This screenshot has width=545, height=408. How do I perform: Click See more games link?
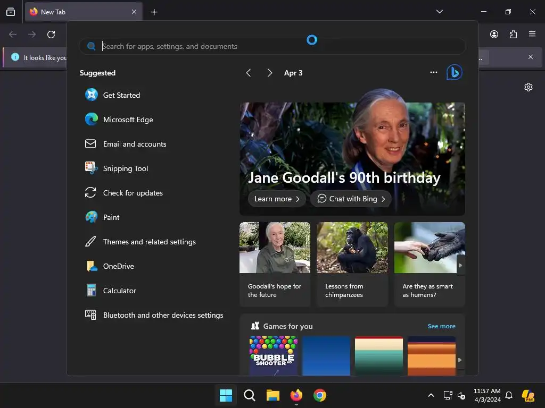coord(441,326)
